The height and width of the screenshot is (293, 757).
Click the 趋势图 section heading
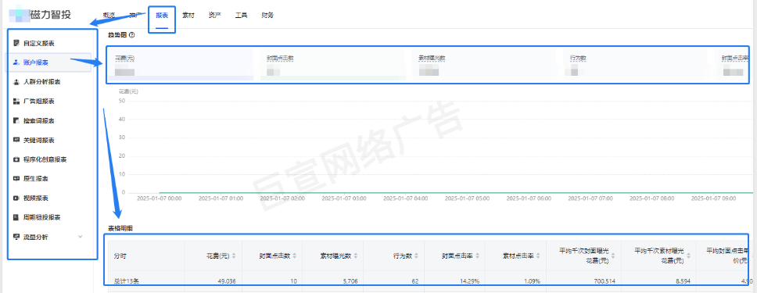pos(118,34)
